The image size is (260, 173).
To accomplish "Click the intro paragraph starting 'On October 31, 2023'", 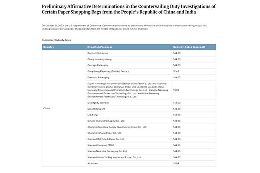I will click(x=124, y=27).
